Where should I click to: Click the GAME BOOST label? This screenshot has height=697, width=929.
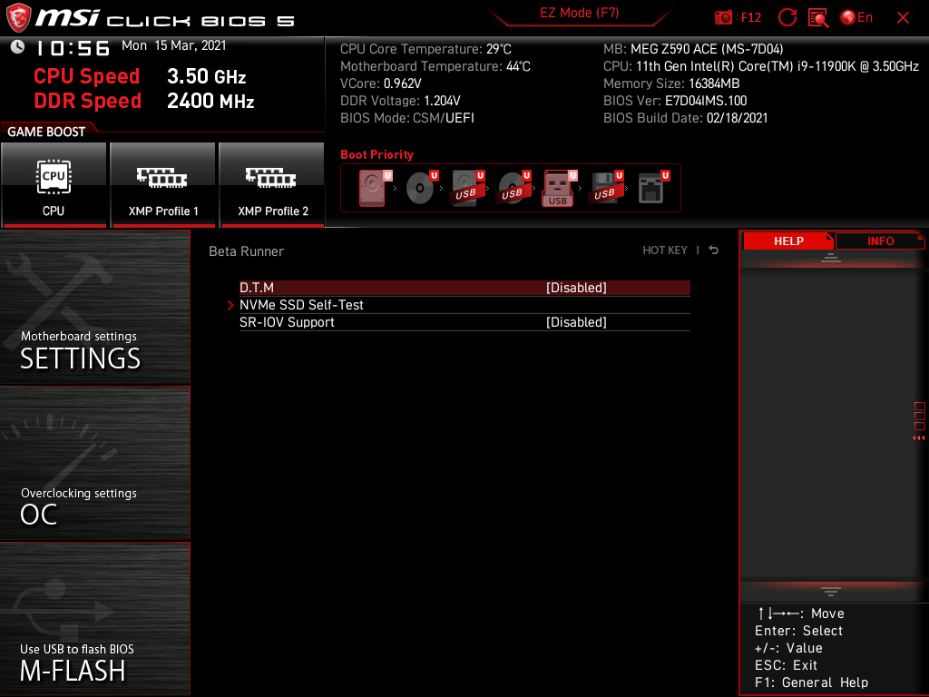pos(46,132)
